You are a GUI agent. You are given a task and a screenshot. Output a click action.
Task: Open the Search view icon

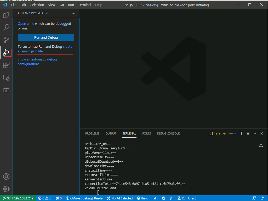(6, 27)
